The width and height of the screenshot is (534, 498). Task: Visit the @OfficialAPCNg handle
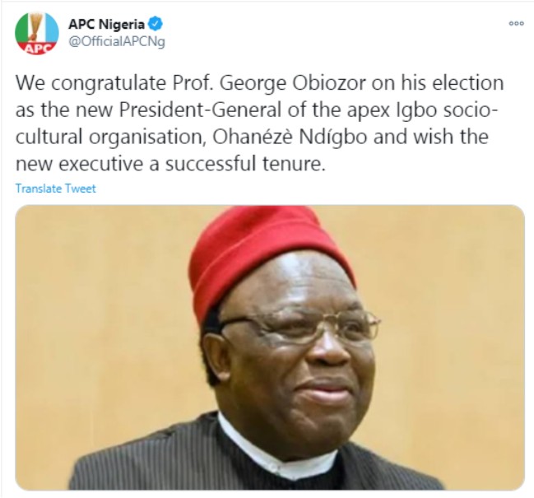click(117, 42)
